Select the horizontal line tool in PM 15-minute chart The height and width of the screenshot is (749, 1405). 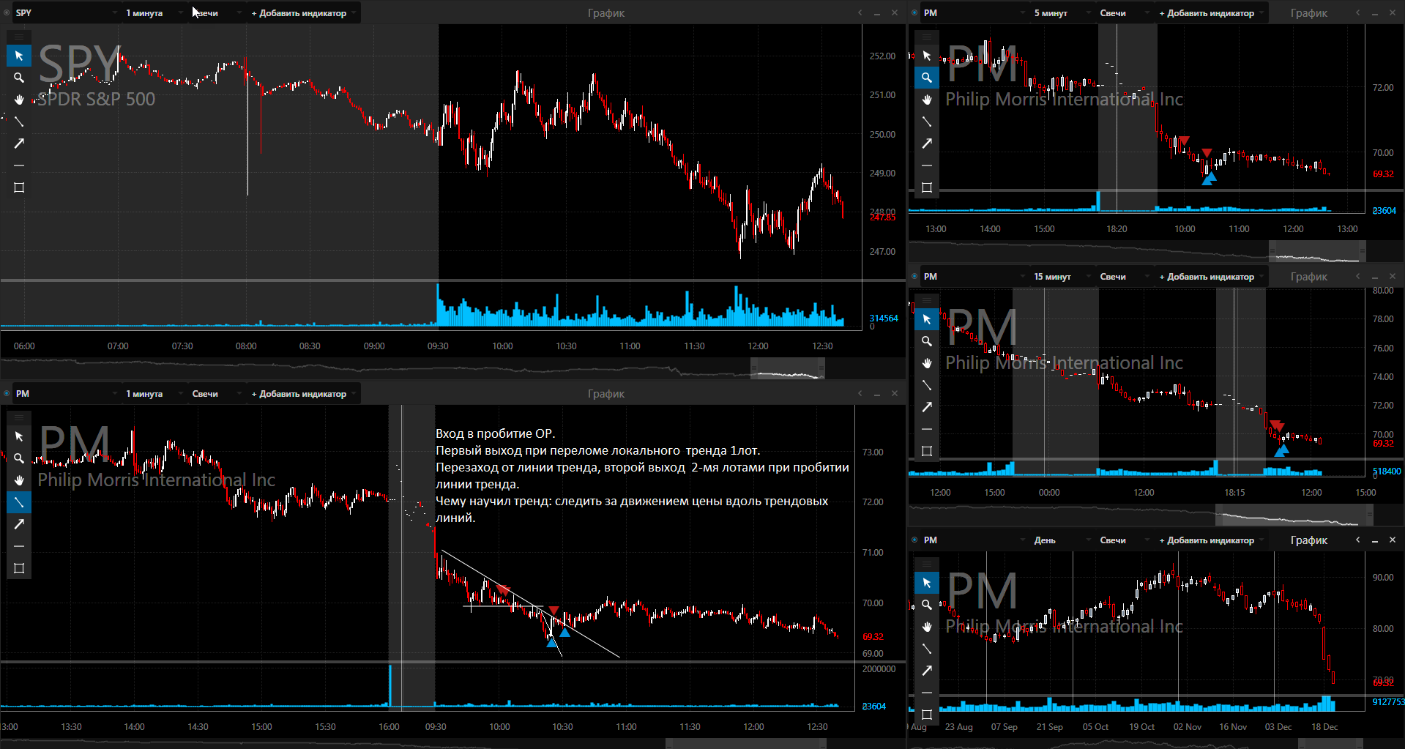[927, 429]
